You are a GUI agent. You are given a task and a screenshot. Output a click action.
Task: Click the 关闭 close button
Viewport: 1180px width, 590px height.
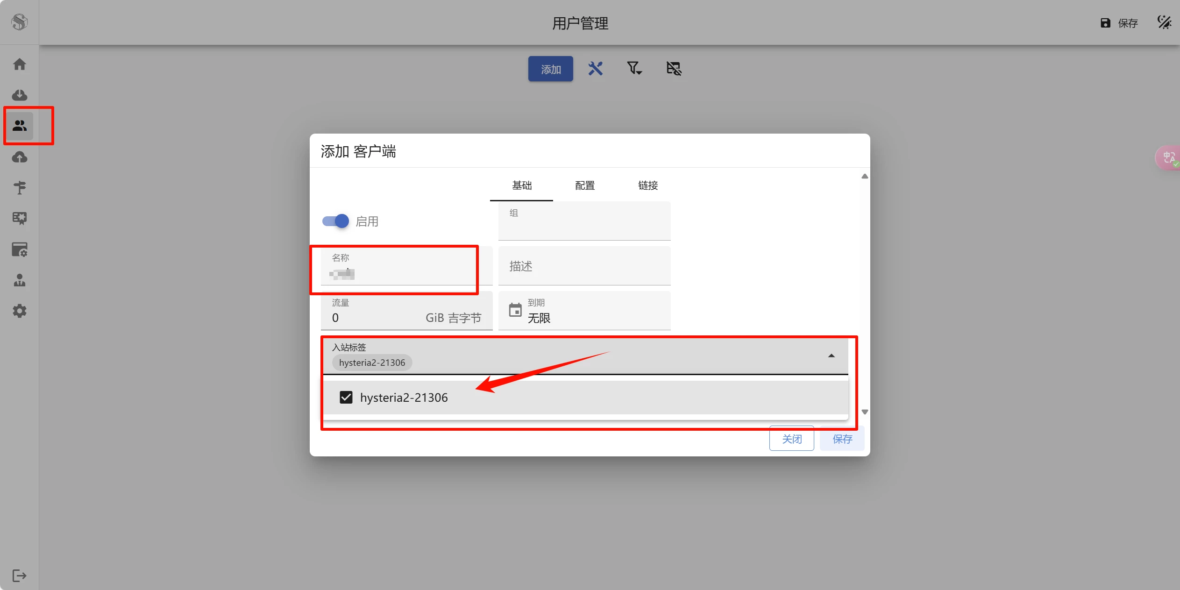791,439
